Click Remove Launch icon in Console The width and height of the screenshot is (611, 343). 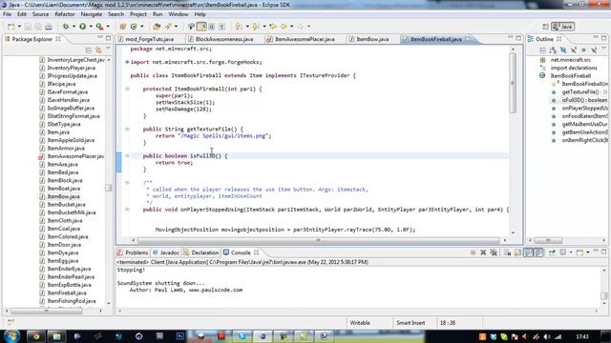coord(483,252)
